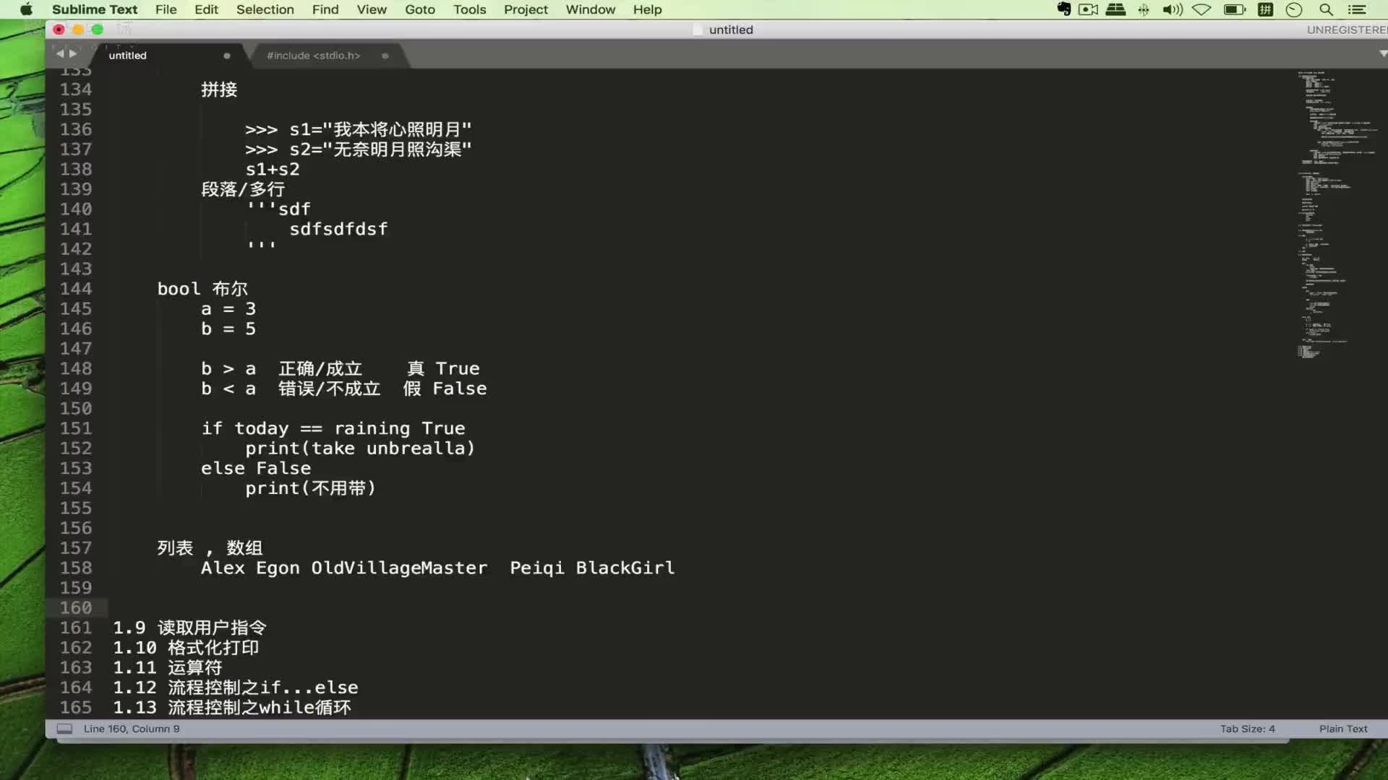
Task: Click the word Peiqi
Action: pos(537,568)
